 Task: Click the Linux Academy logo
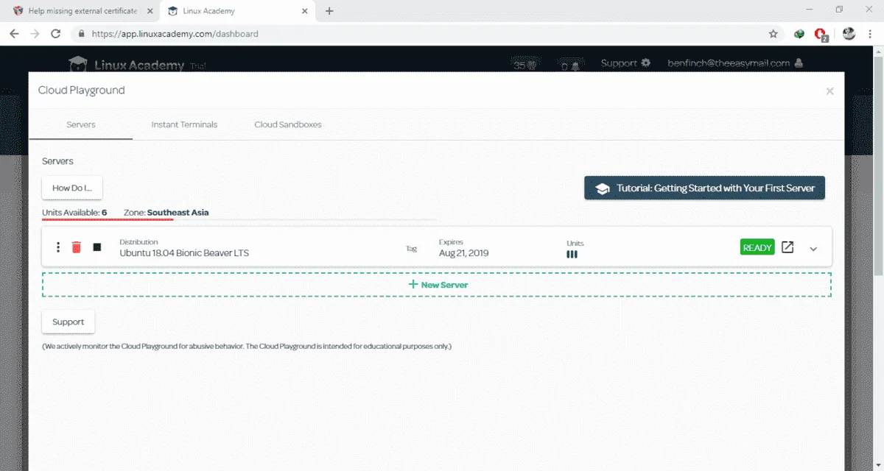point(126,65)
